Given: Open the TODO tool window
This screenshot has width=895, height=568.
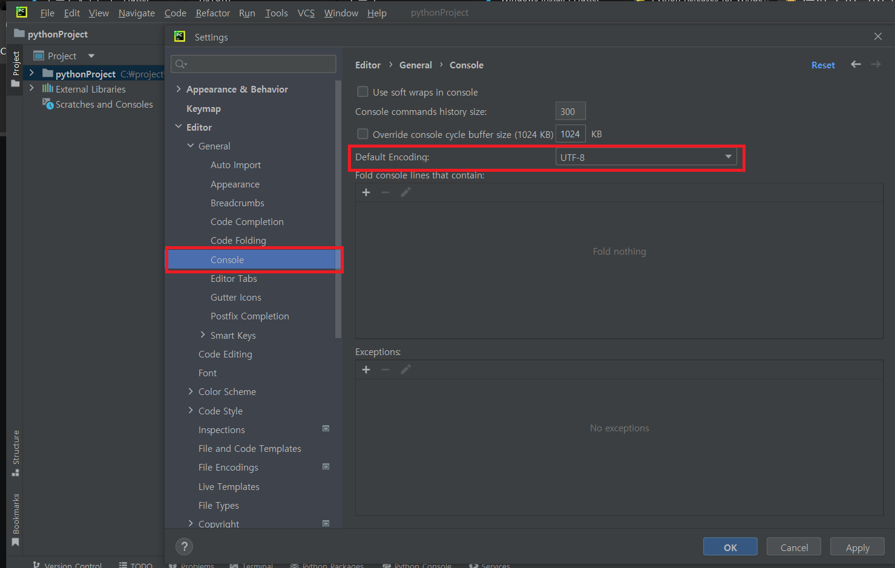Looking at the screenshot, I should coord(136,565).
